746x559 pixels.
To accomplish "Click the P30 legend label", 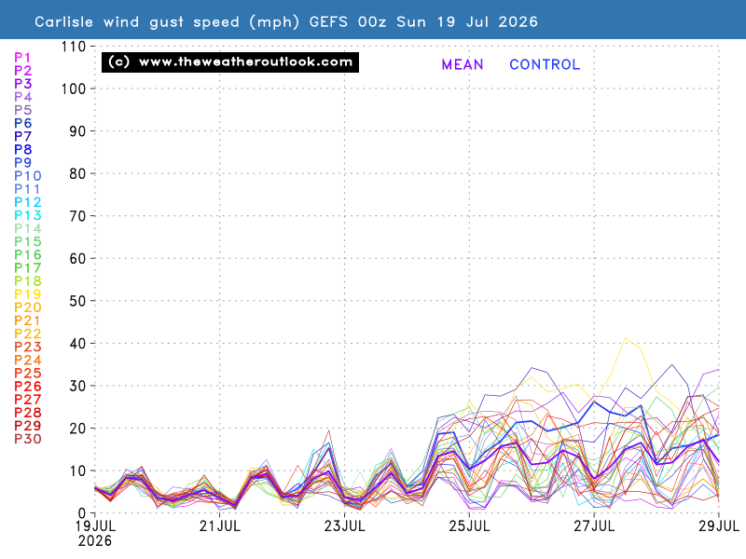I will [x=28, y=439].
